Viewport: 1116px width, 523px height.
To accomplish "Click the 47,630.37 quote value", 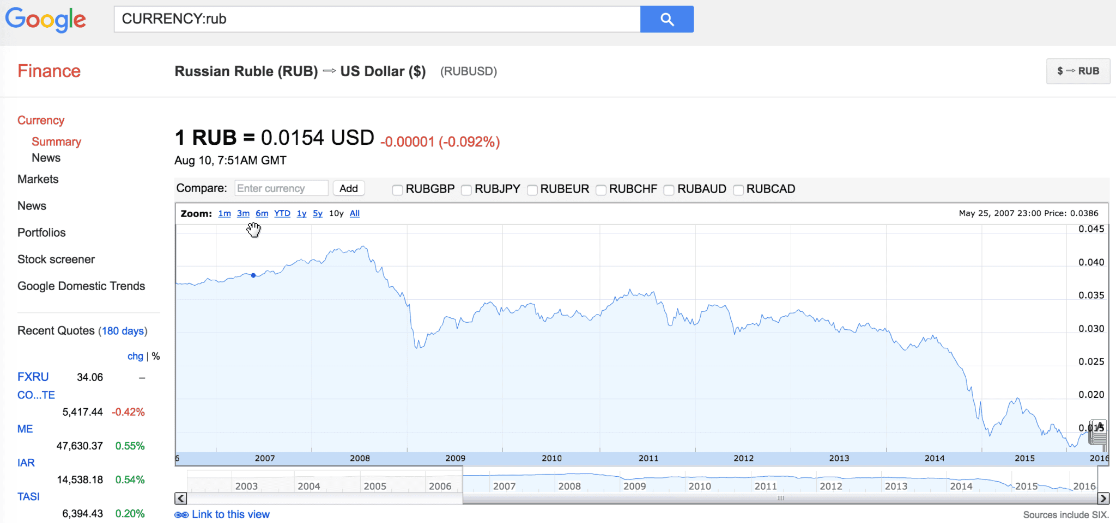I will [x=80, y=446].
